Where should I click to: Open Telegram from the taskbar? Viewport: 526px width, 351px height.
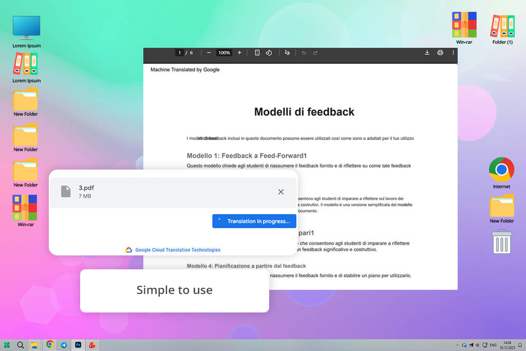64,345
